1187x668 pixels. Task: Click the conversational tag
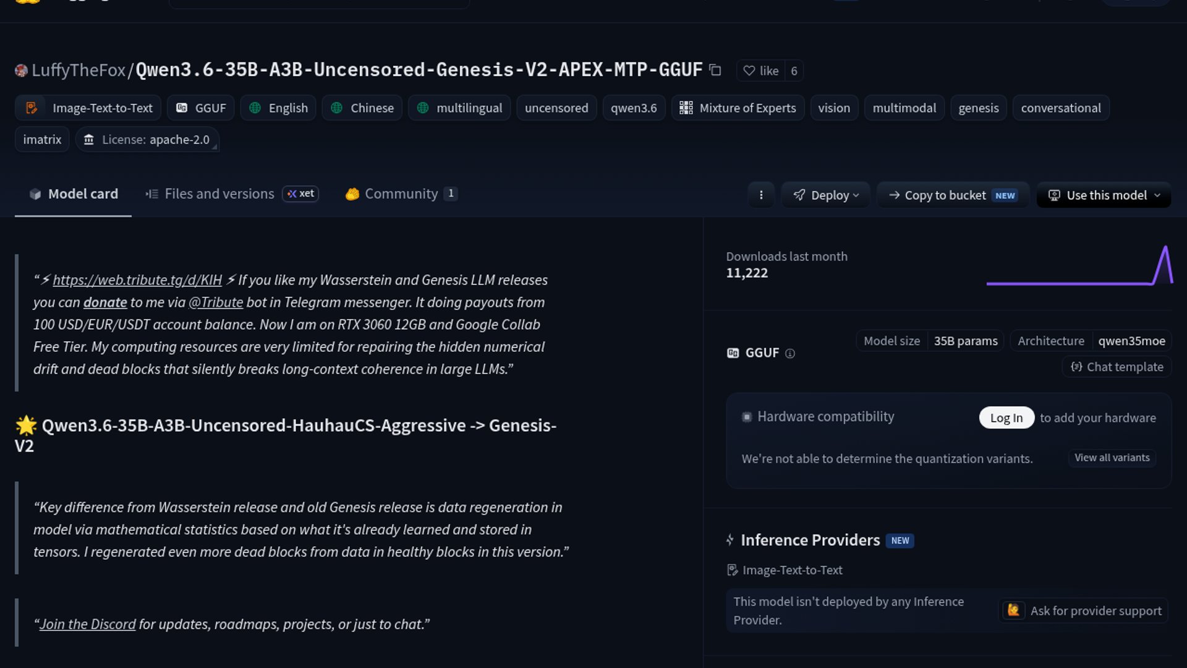pyautogui.click(x=1061, y=108)
